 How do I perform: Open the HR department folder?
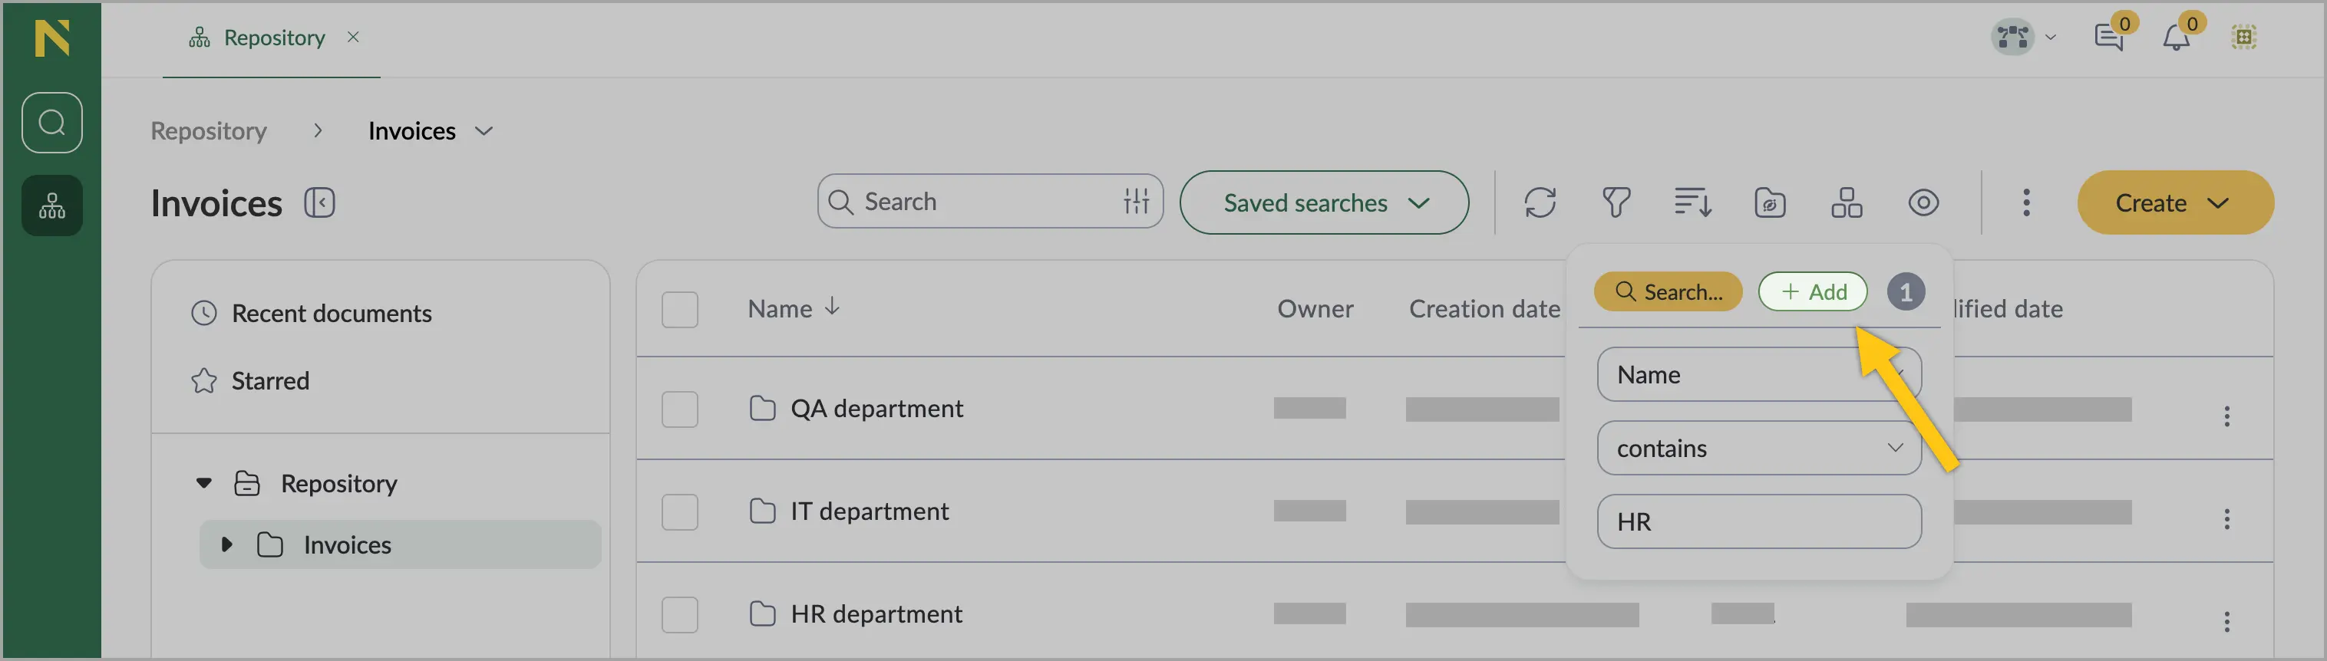pyautogui.click(x=876, y=614)
